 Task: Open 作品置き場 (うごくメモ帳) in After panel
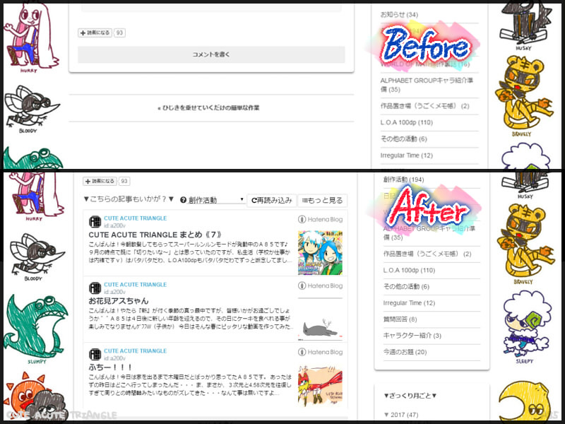pos(427,254)
